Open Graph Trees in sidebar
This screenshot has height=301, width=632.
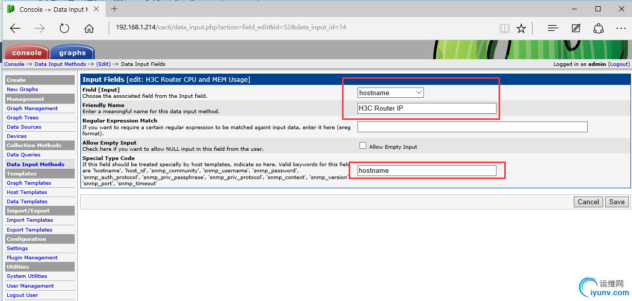click(x=23, y=117)
